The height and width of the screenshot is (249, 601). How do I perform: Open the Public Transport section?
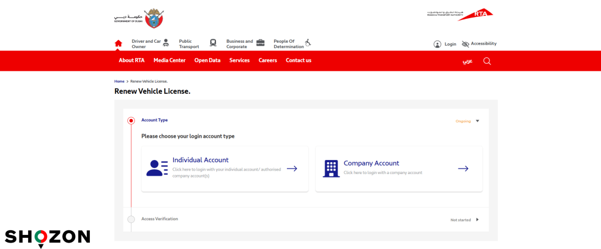189,44
